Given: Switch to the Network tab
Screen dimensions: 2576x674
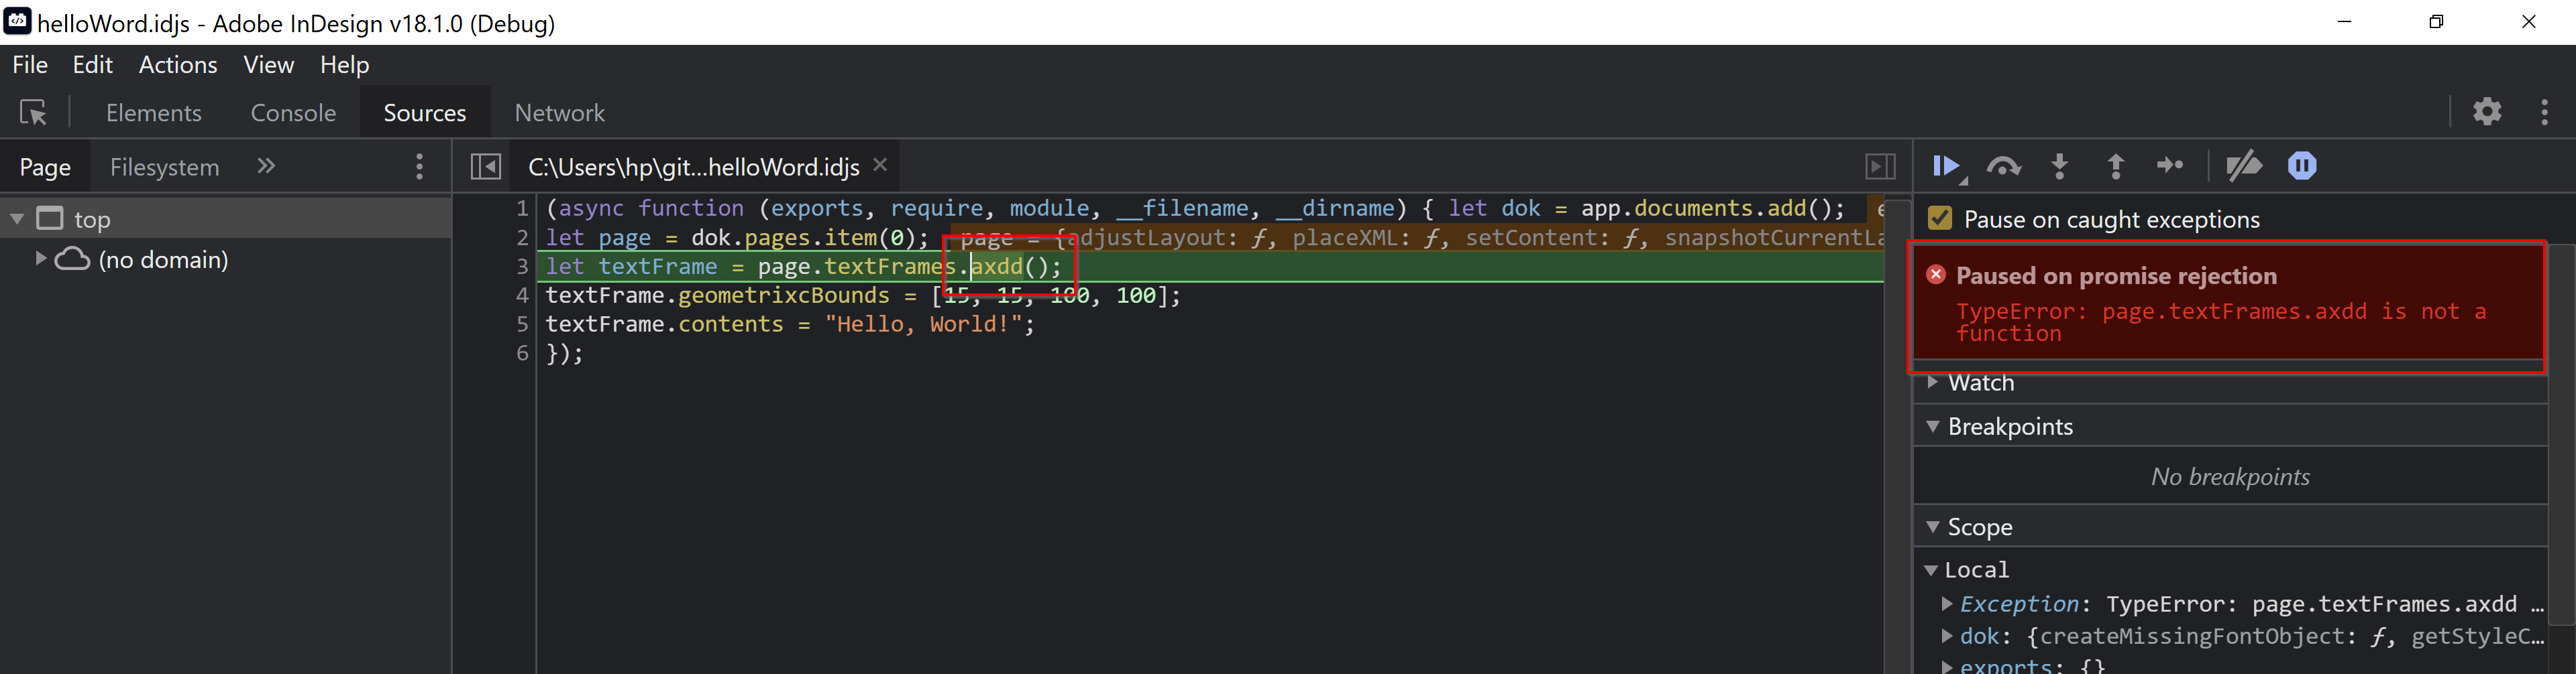Looking at the screenshot, I should pyautogui.click(x=560, y=113).
